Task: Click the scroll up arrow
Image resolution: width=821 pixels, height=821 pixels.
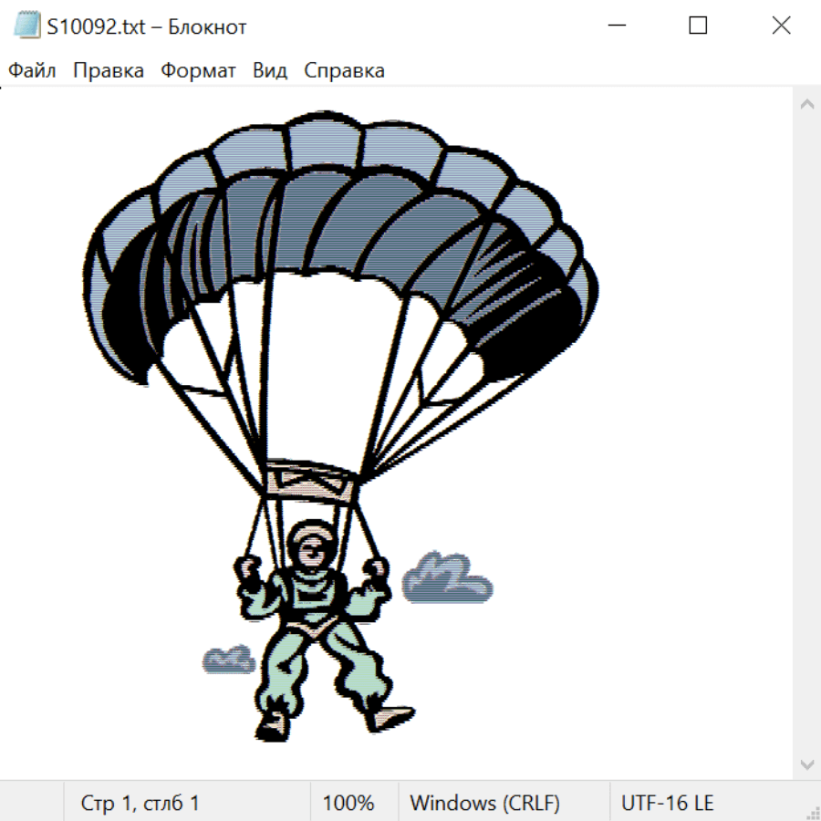Action: click(x=806, y=105)
